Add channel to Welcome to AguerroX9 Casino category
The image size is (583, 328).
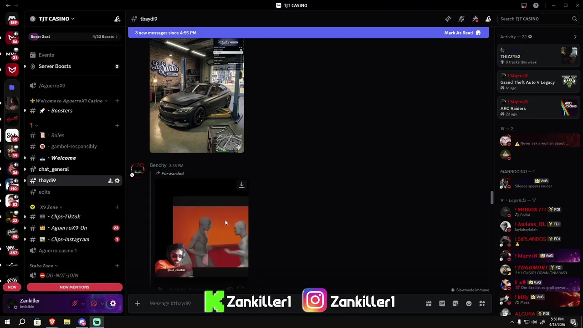[117, 101]
